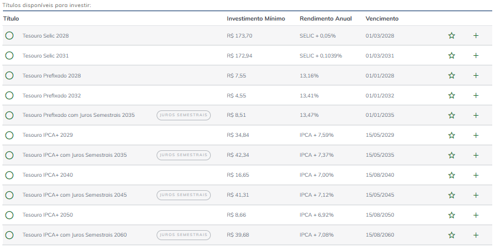
Task: Add Tesouro IPCA+ com Juros Semestrais 2045
Action: coord(476,195)
